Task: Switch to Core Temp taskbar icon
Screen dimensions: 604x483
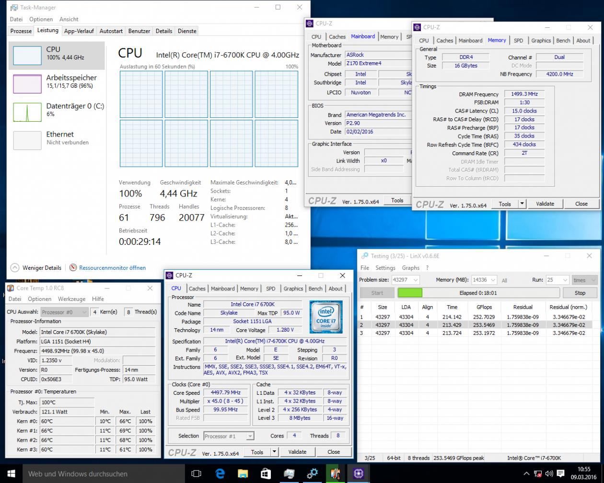Action: [335, 473]
